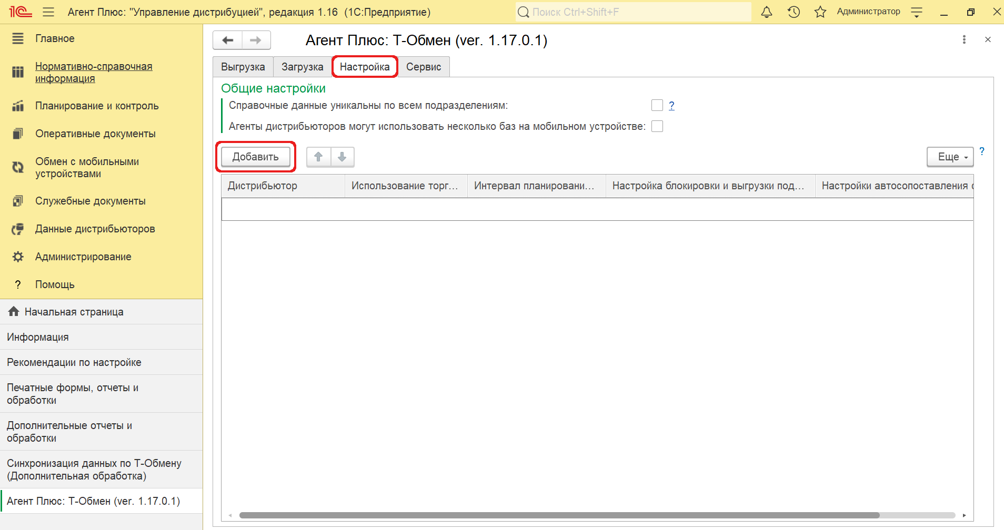The width and height of the screenshot is (1004, 530).
Task: Click help link next to first checkbox
Action: pos(671,105)
